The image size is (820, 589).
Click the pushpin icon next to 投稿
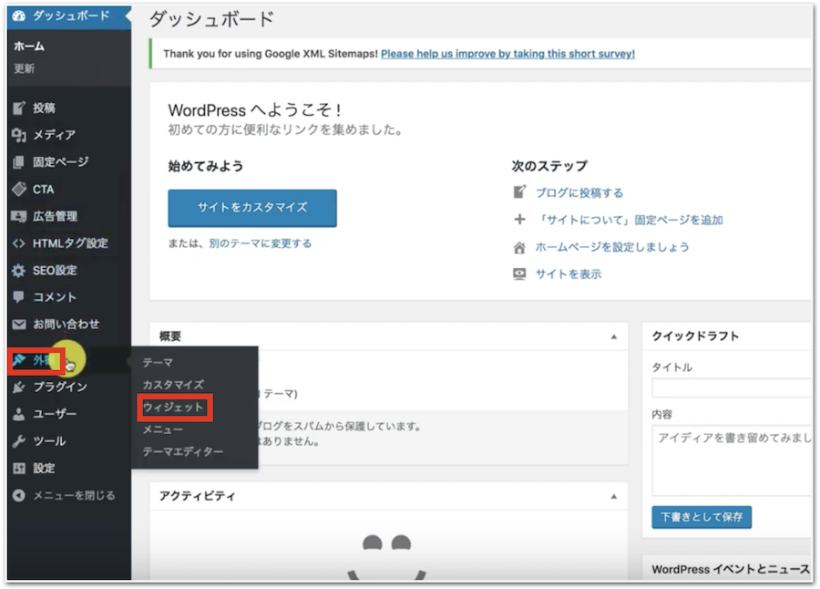pos(18,108)
